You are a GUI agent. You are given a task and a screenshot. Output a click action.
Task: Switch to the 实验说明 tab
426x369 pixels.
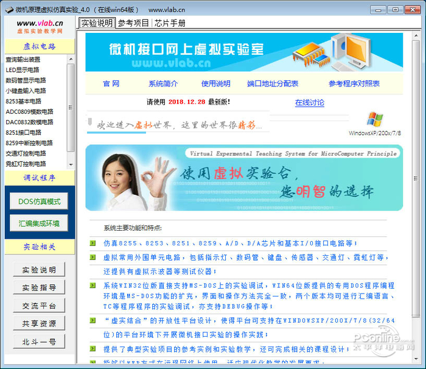pyautogui.click(x=97, y=23)
